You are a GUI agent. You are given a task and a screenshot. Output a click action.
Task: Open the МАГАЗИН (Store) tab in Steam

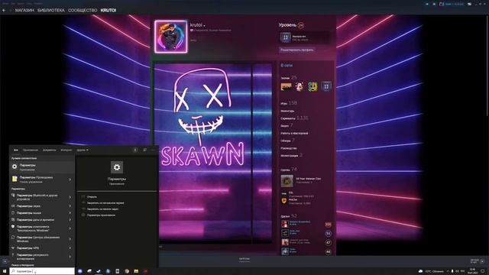[x=24, y=10]
